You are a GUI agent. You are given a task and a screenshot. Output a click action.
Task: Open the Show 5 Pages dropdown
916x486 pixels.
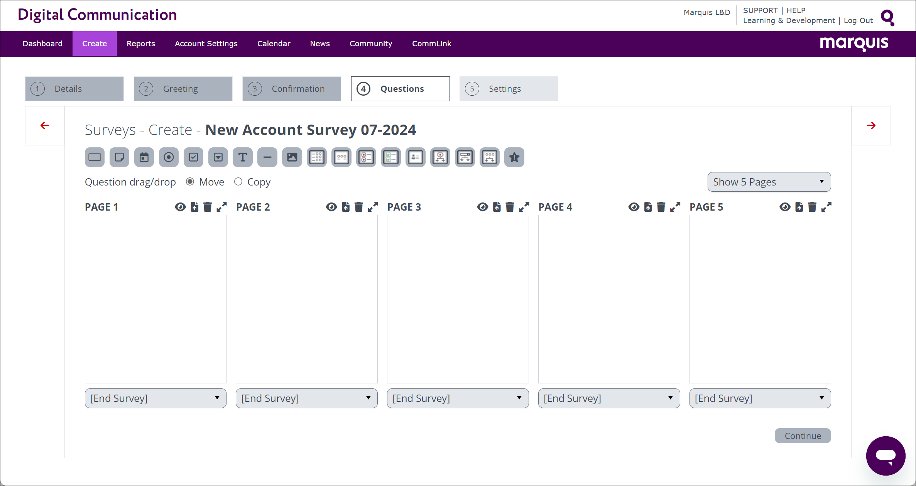[769, 182]
